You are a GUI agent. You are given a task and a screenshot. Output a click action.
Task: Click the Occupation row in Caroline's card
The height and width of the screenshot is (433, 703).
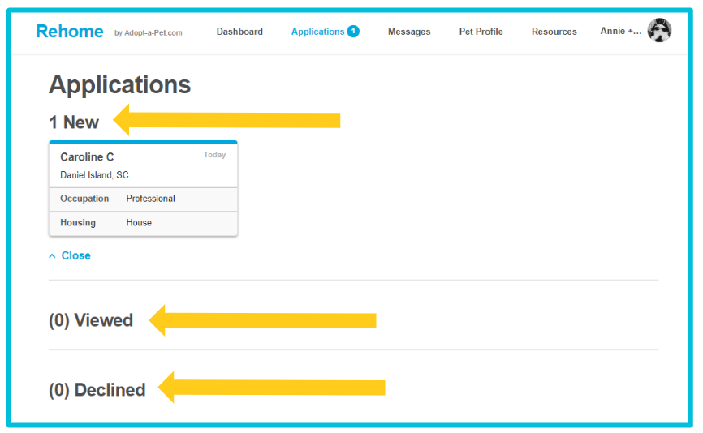143,199
